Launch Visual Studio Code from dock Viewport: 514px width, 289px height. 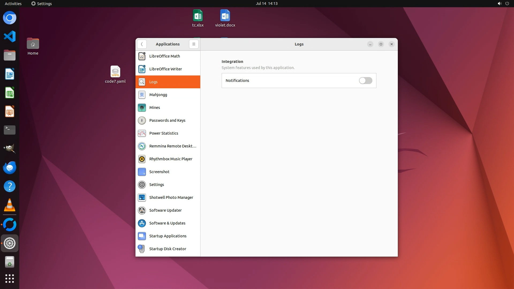(x=10, y=36)
